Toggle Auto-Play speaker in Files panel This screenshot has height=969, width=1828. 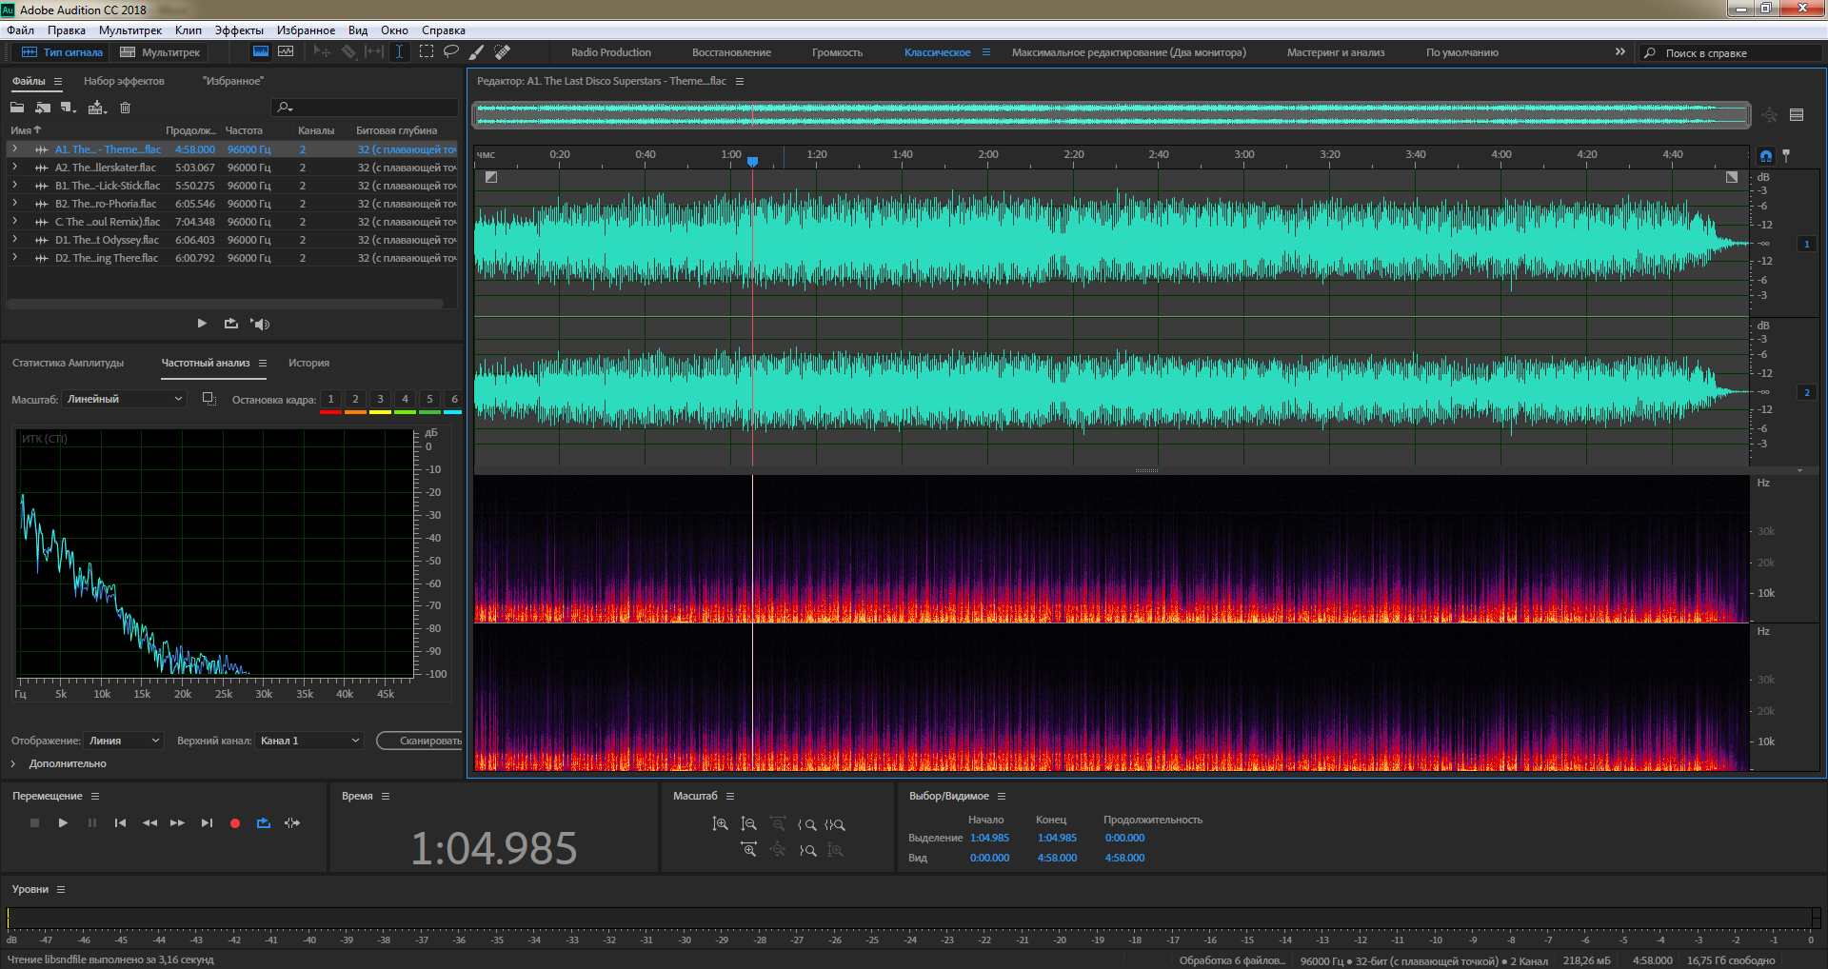tap(260, 324)
